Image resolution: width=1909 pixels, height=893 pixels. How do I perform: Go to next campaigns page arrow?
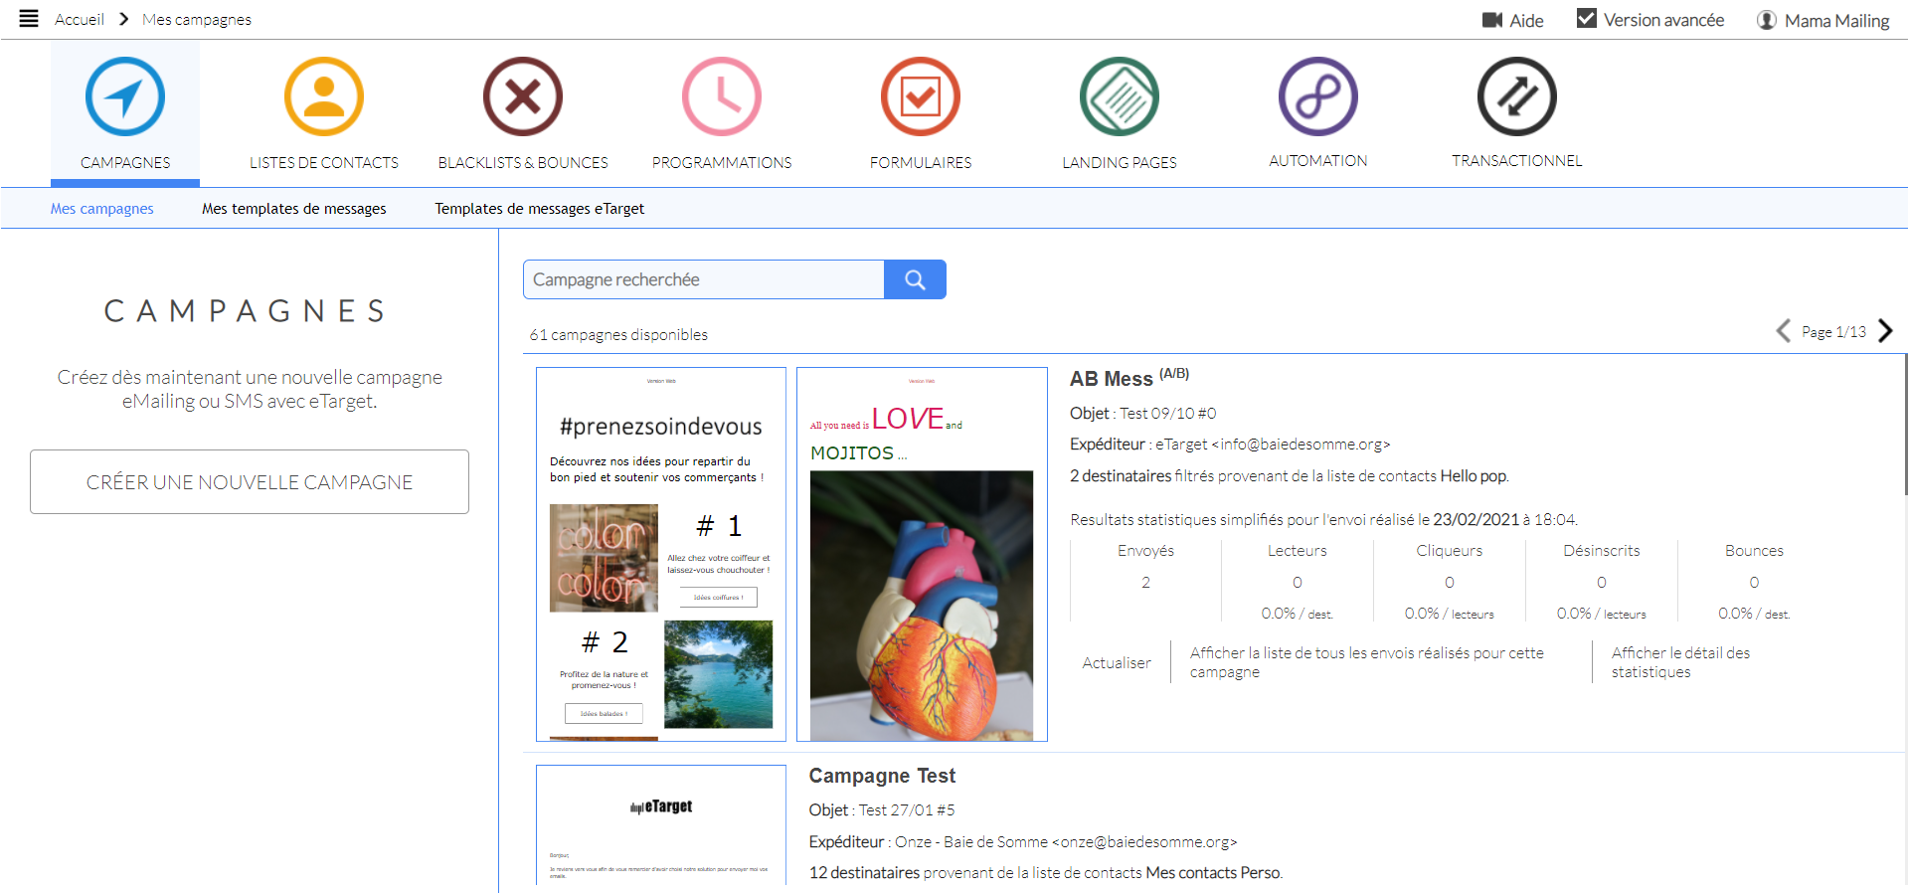(1885, 331)
